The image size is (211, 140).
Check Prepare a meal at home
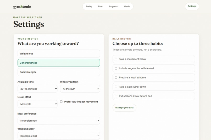pyautogui.click(x=116, y=78)
